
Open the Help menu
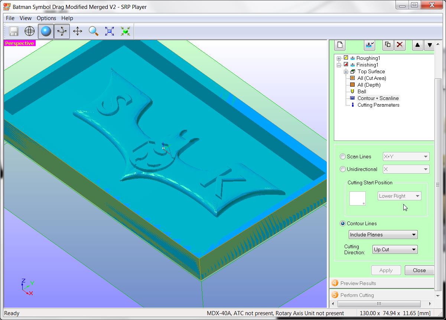click(x=67, y=18)
